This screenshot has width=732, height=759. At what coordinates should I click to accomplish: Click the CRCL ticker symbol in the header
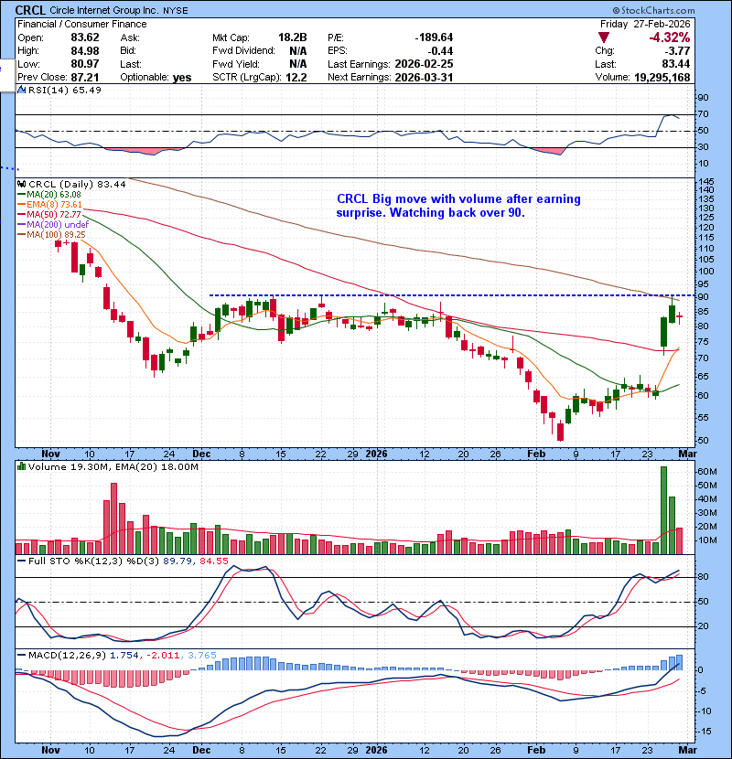[30, 10]
